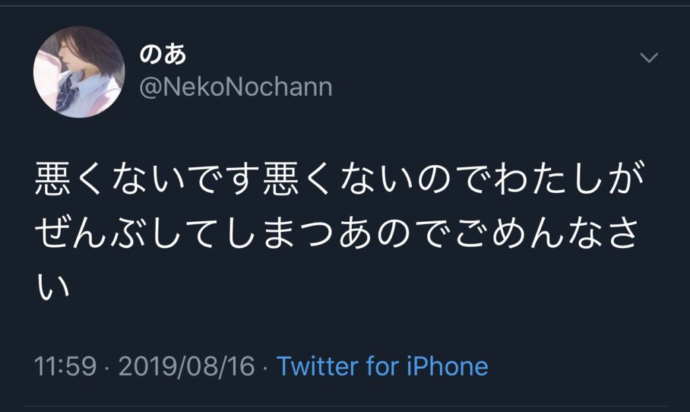This screenshot has width=690, height=412.
Task: Click the display name のあ
Action: pos(163,55)
